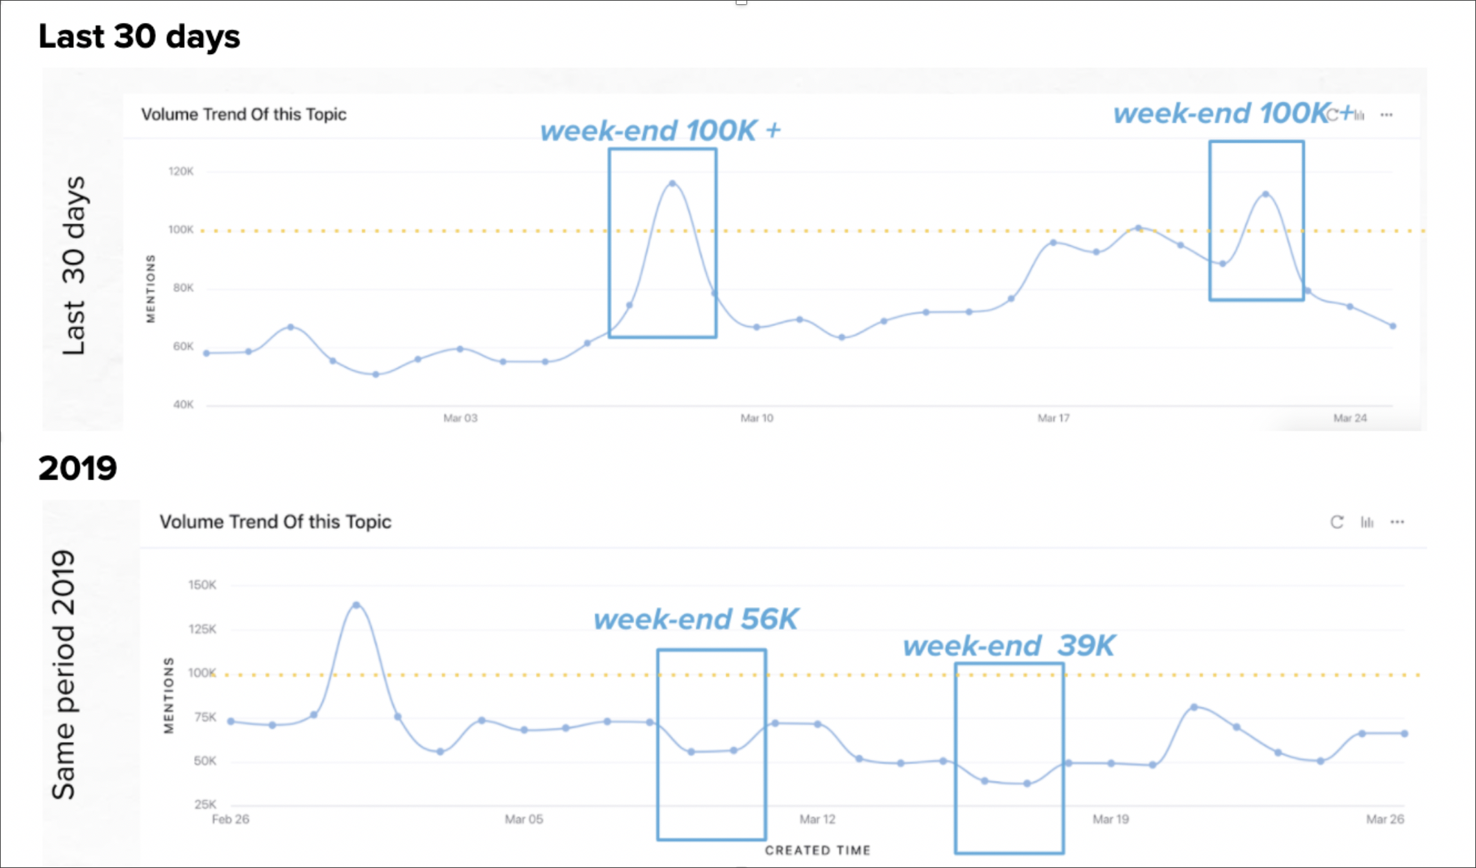Image resolution: width=1476 pixels, height=868 pixels.
Task: Click bar chart icon on top chart
Action: 1360,115
